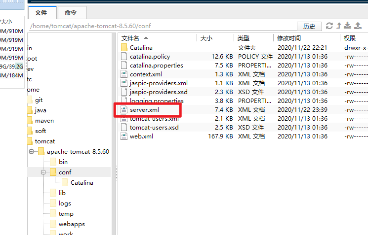Select the tomcat folder in the tree
The image size is (368, 235).
click(x=45, y=141)
